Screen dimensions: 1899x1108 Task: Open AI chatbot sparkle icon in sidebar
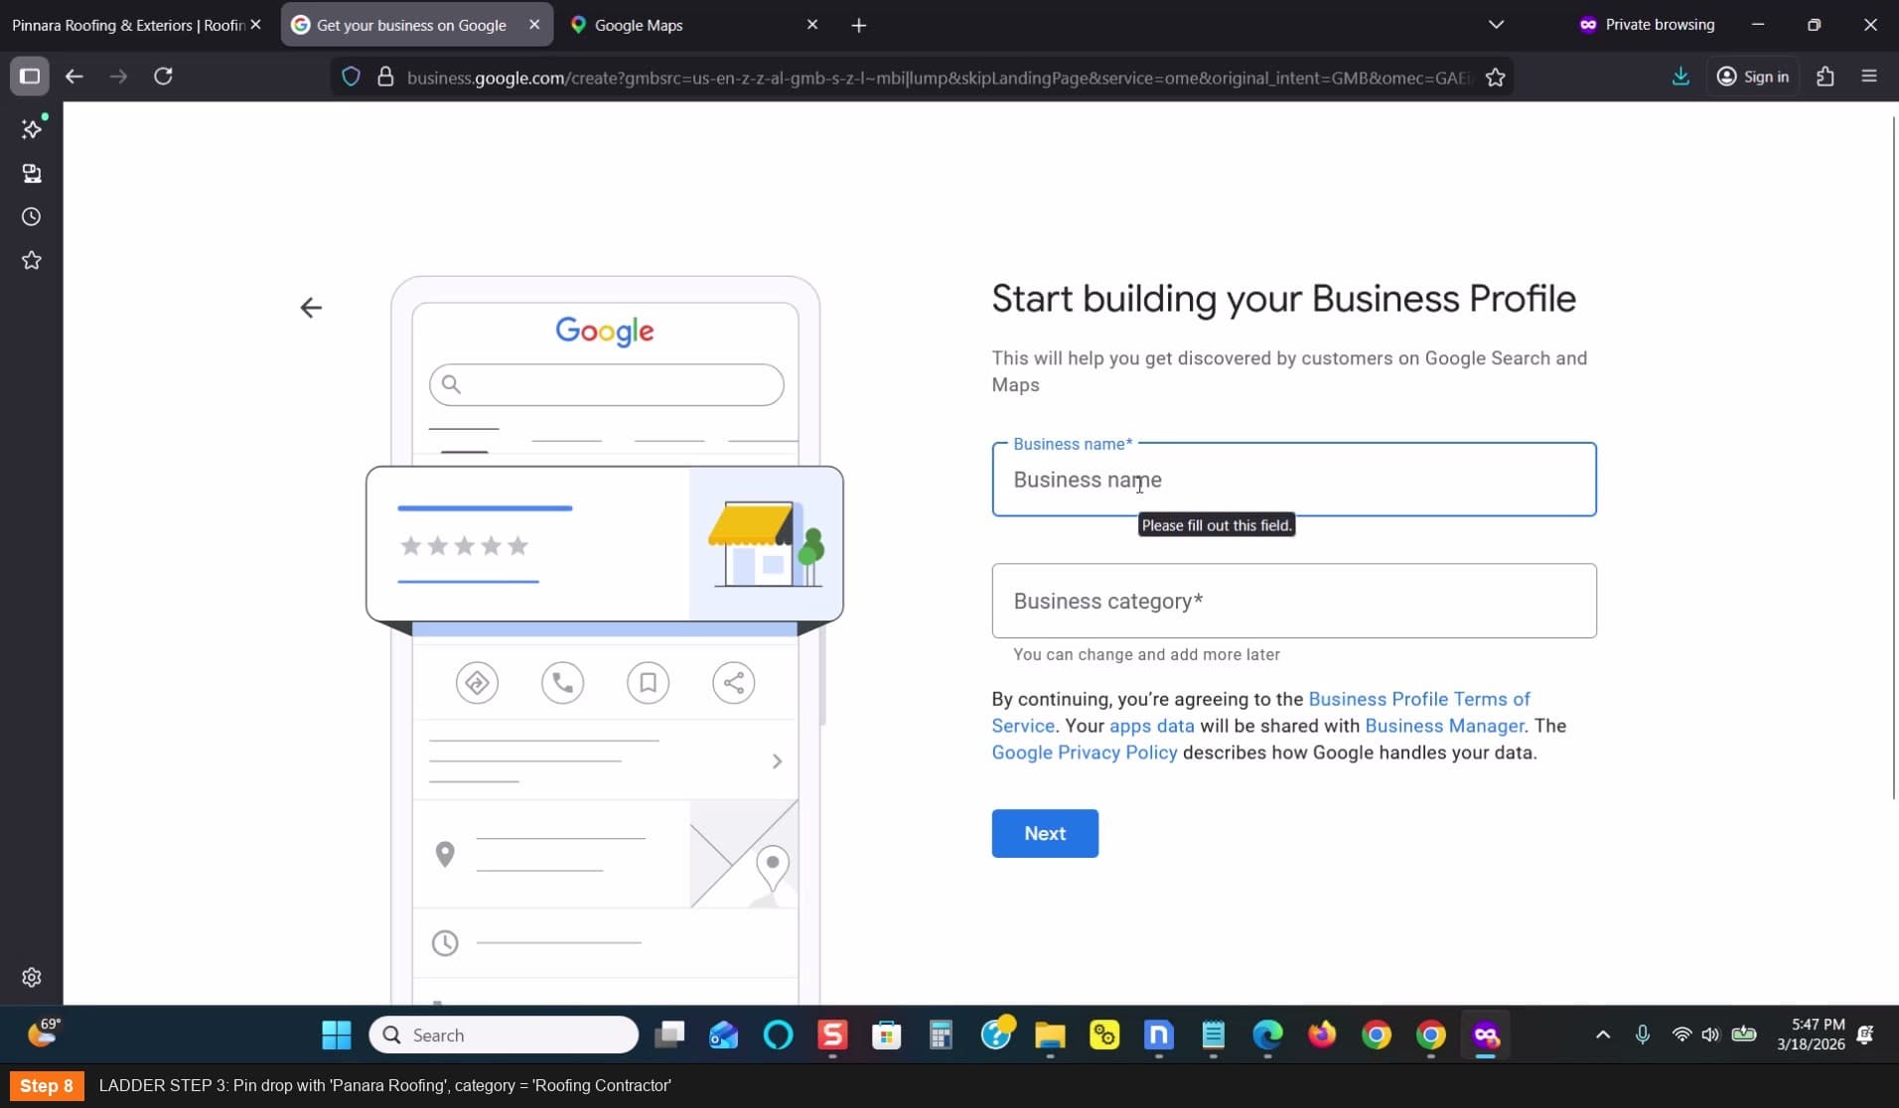[x=32, y=129]
